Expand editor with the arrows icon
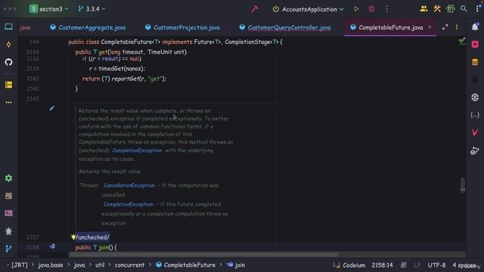 tap(445, 27)
